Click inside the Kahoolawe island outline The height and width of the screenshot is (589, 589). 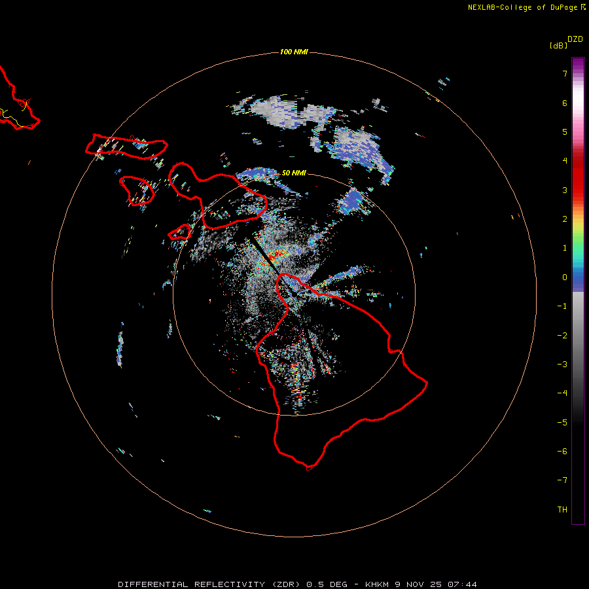[x=179, y=232]
